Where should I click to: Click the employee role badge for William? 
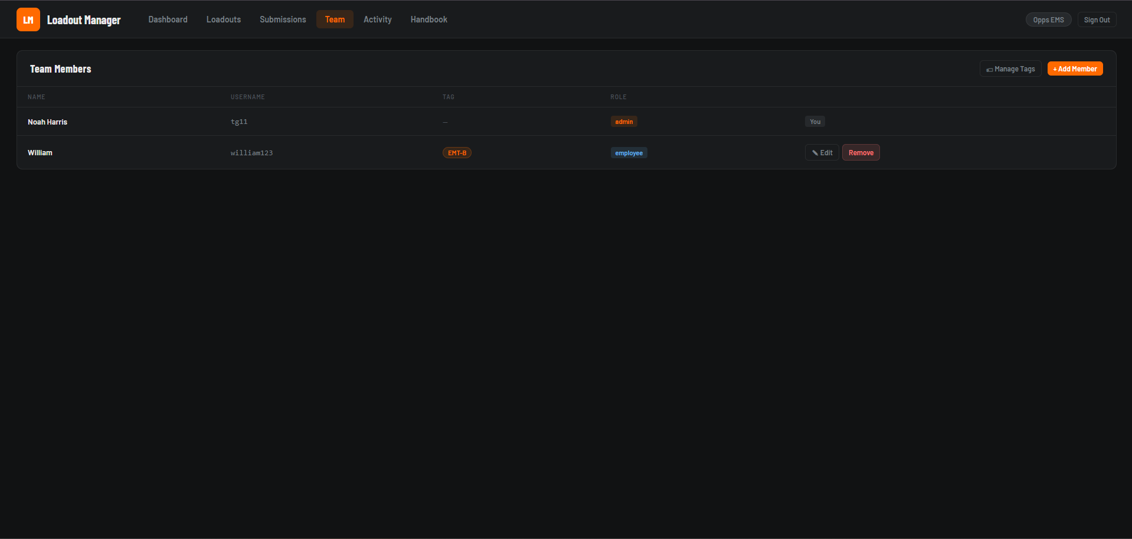click(629, 152)
